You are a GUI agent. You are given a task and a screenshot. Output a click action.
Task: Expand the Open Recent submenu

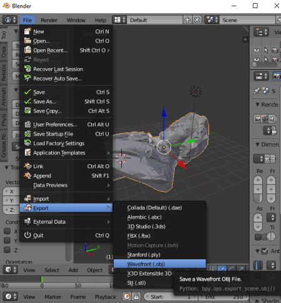coord(109,50)
